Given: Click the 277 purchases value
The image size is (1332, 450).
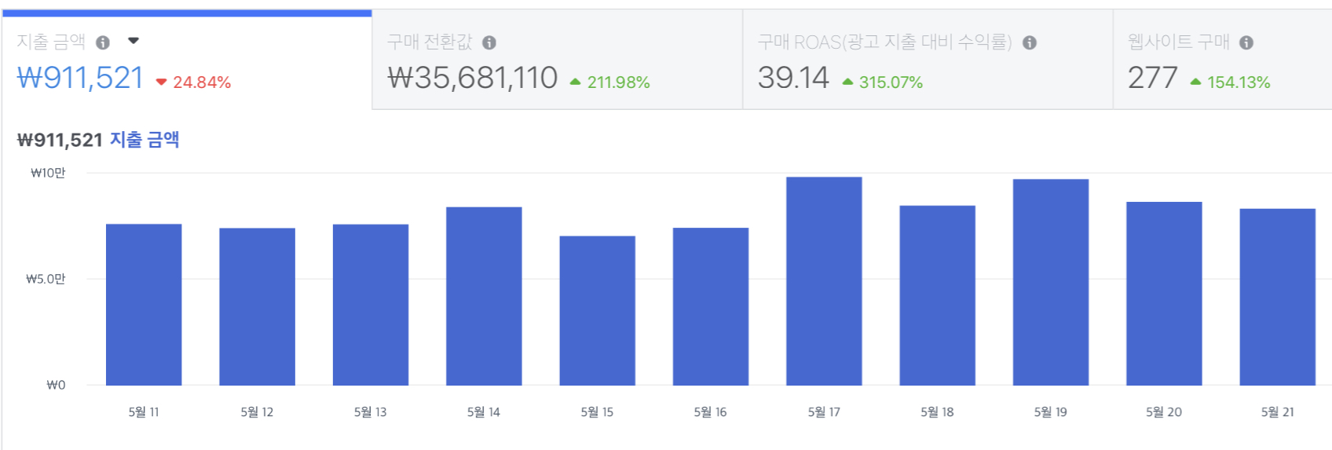Looking at the screenshot, I should tap(1152, 78).
